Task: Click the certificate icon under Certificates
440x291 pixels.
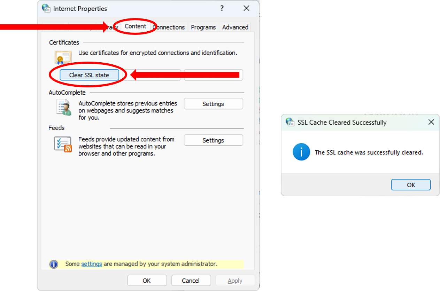Action: pyautogui.click(x=63, y=58)
